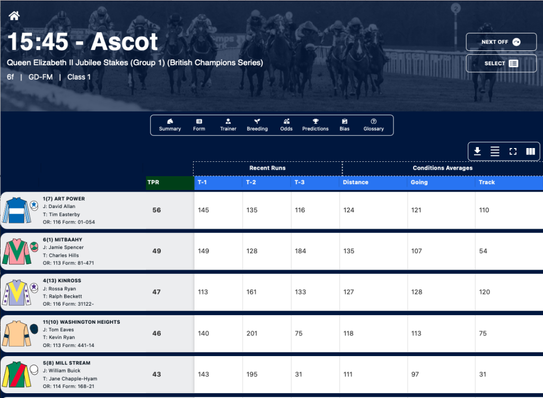
Task: Sort by the Distance column header
Action: coord(373,183)
